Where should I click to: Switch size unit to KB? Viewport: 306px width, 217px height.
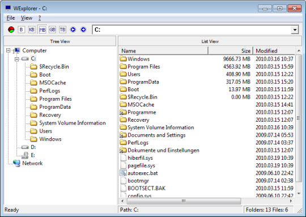[32, 29]
